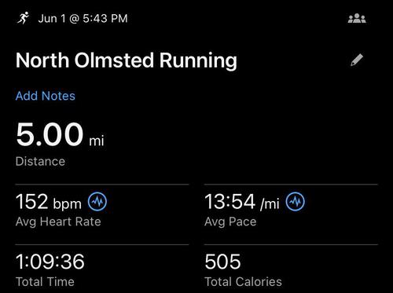Tap the bpm unit text
This screenshot has width=393, height=293.
click(68, 204)
